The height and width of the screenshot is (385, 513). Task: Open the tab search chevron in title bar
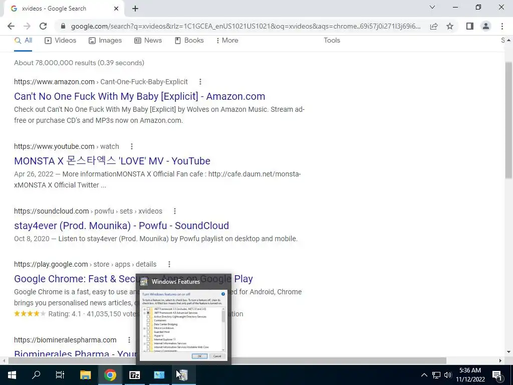point(432,7)
